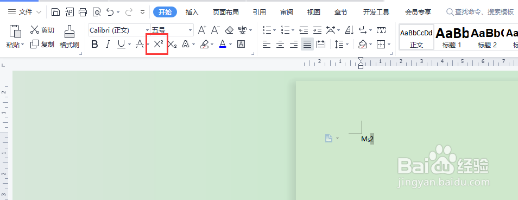This screenshot has height=200, width=518.
Task: Expand underline style dropdown arrow
Action: click(129, 45)
